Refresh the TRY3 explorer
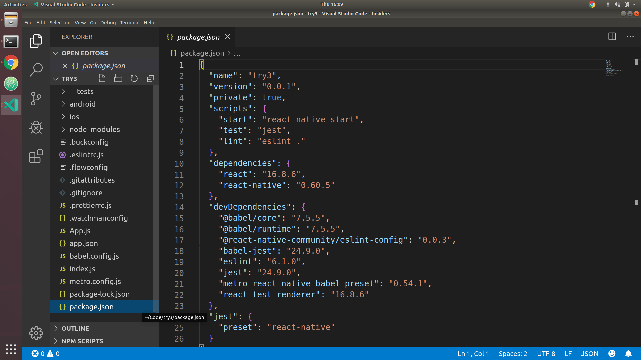The image size is (641, 360). coord(134,79)
